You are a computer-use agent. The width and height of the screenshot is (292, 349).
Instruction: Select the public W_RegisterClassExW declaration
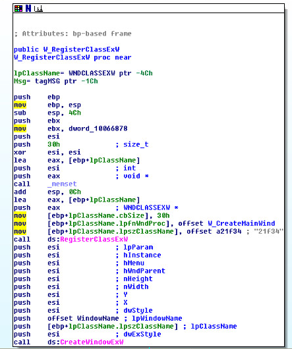(x=67, y=49)
